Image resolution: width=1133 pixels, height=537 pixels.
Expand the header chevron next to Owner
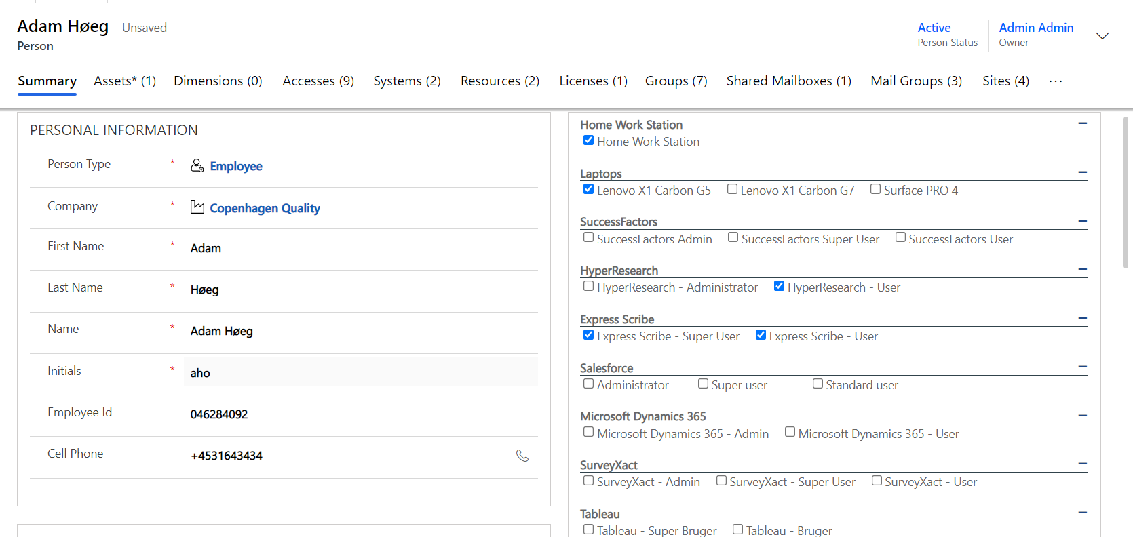pos(1102,36)
